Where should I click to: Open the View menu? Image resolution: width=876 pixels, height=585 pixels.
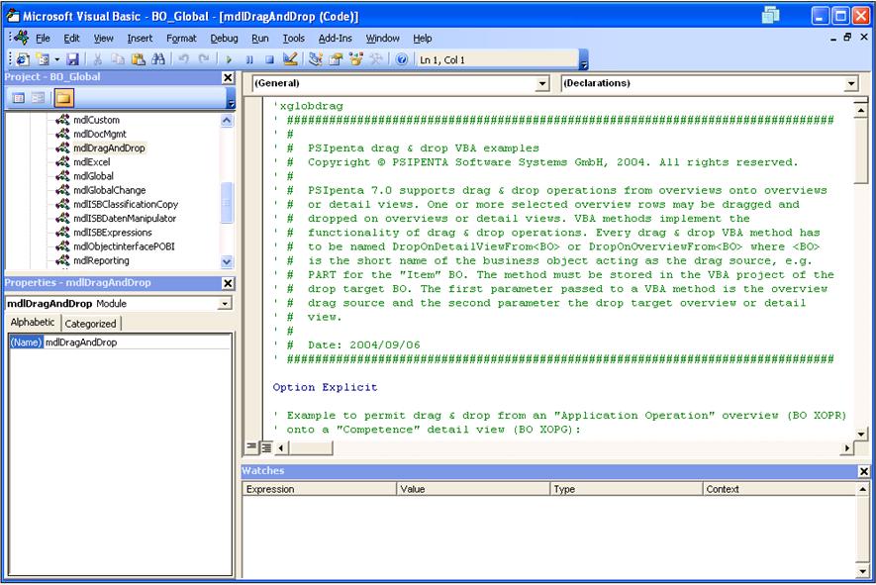pos(103,38)
